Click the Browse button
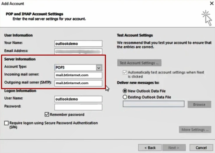215x153 pixels. [199, 104]
